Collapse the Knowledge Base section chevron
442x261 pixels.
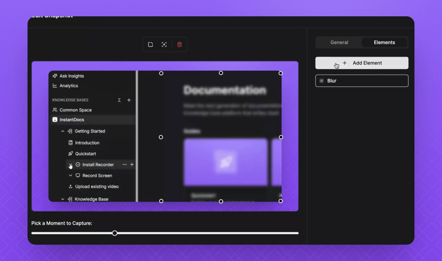click(x=63, y=199)
